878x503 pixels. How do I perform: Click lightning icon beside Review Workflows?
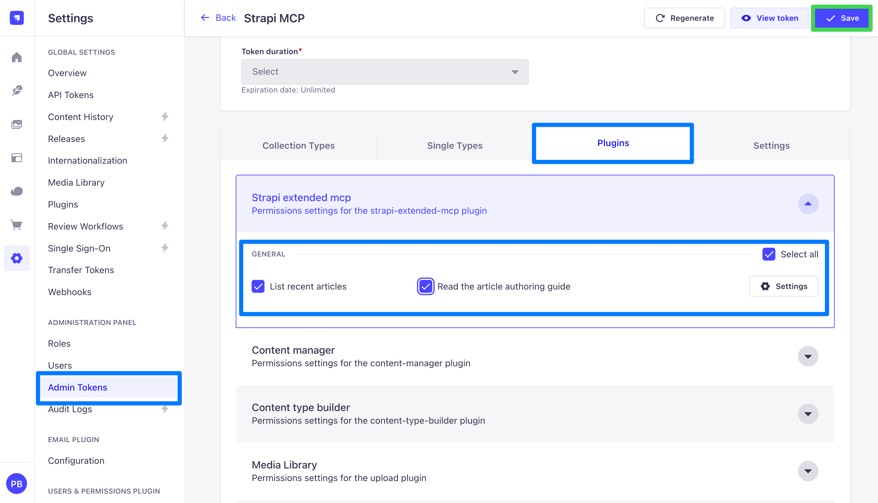165,226
